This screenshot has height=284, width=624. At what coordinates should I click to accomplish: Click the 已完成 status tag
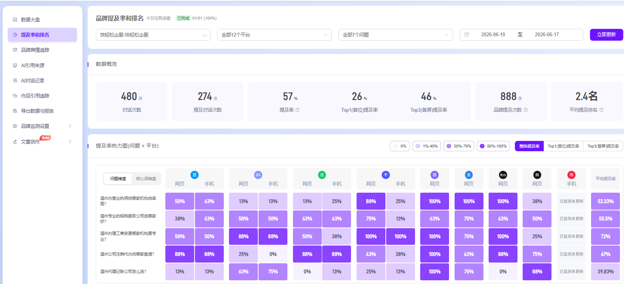183,18
